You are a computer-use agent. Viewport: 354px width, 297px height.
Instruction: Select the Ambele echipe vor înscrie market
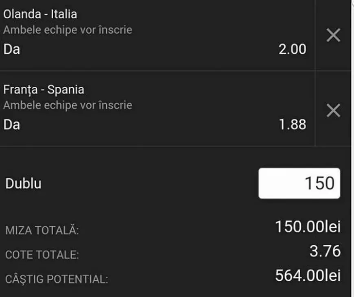pos(67,29)
